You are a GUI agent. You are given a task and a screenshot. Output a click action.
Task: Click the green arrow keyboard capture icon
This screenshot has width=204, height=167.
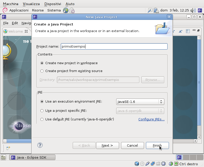tap(176, 164)
